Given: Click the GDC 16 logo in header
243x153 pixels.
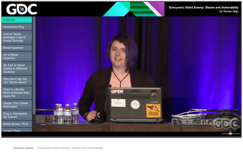Looking at the screenshot, I should pos(22,9).
